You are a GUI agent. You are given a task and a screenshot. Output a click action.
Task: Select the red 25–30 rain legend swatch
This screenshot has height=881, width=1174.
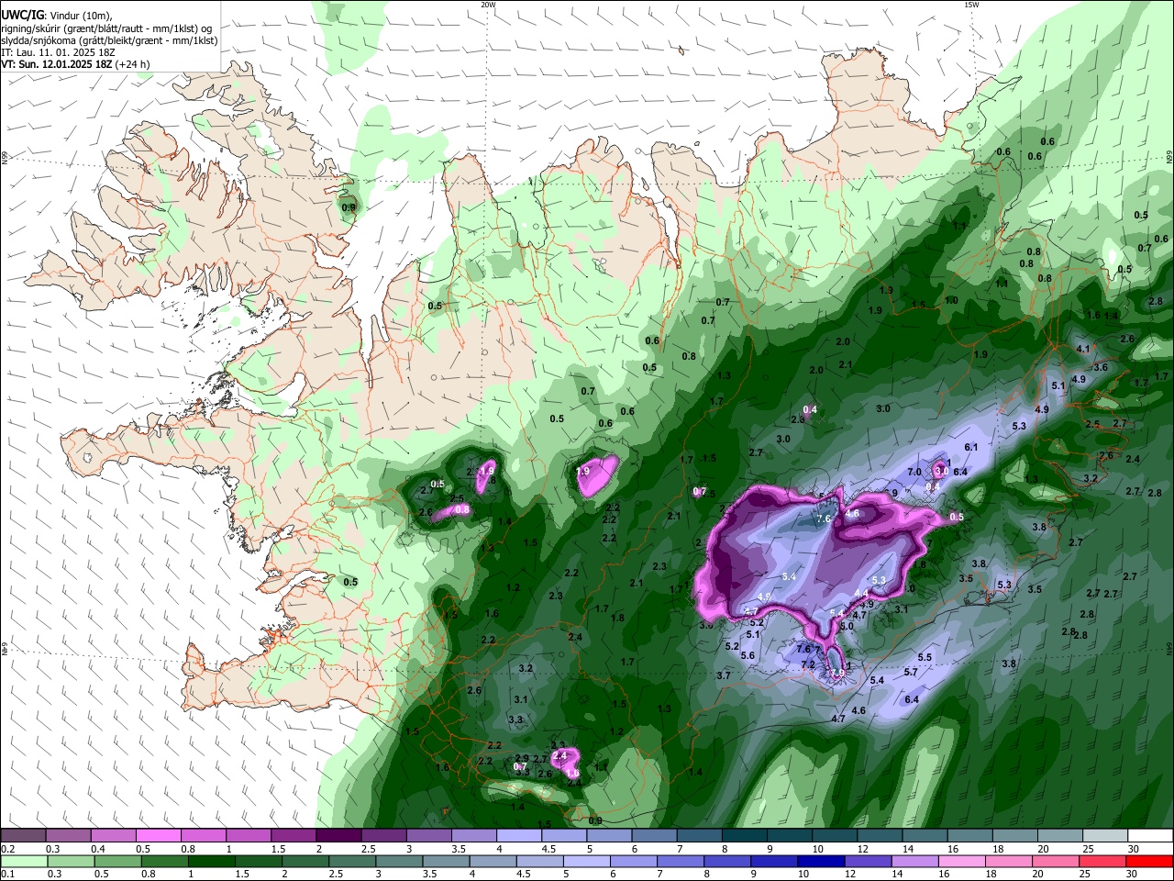tap(1103, 861)
